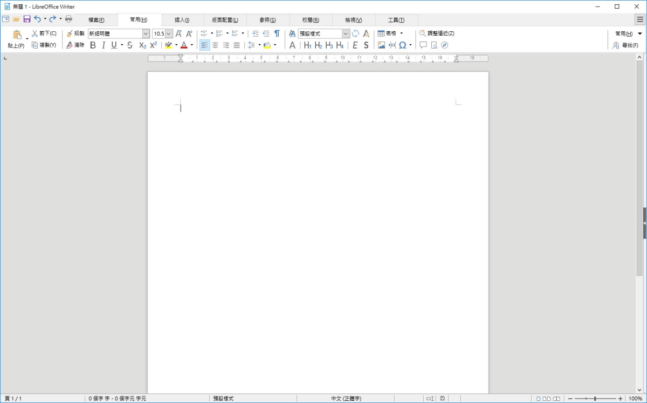Click the Increase indent icon
This screenshot has height=403, width=647.
tap(256, 33)
